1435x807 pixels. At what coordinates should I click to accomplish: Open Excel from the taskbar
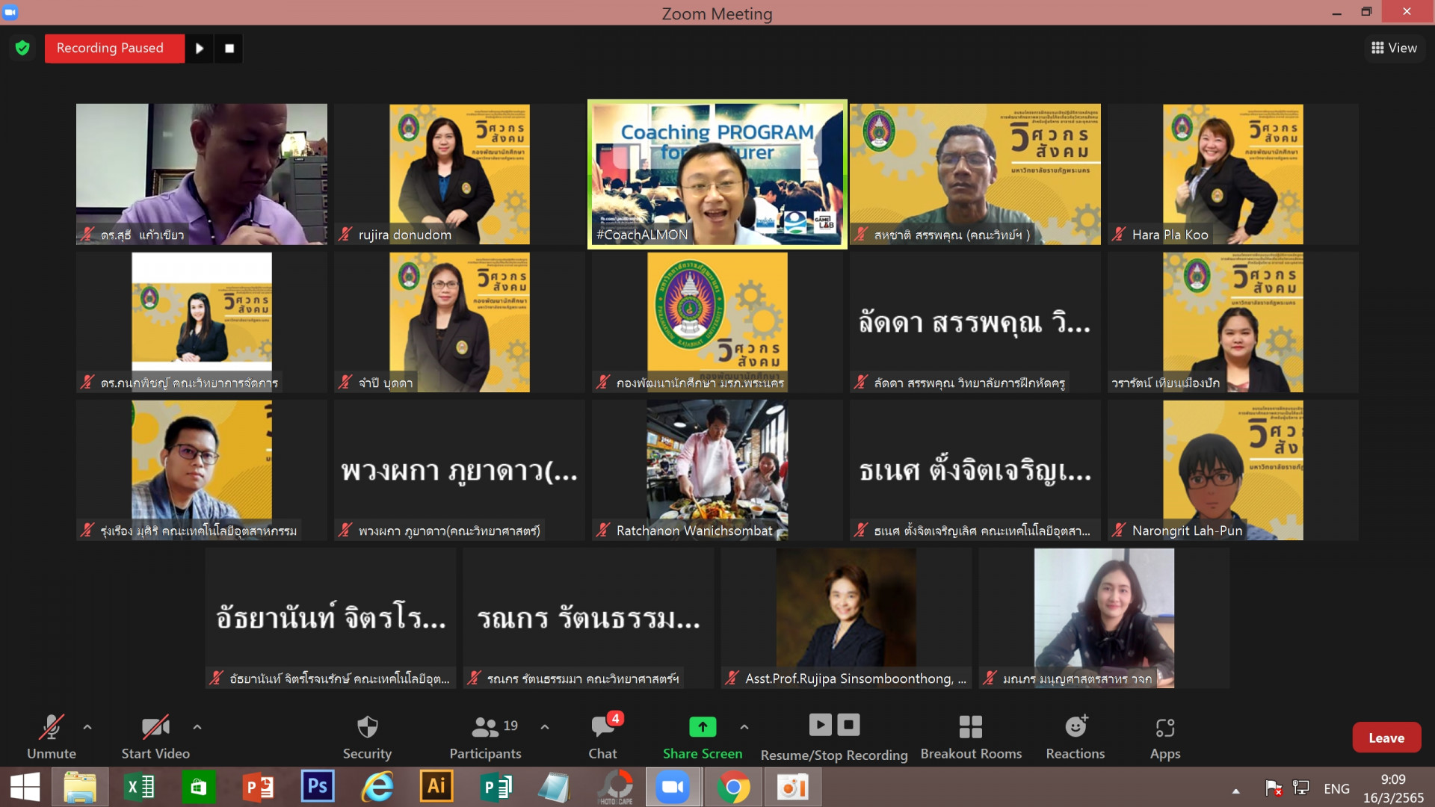click(139, 788)
